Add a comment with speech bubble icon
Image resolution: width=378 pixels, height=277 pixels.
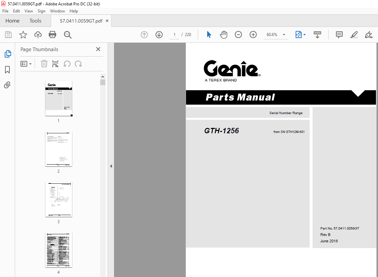[339, 35]
